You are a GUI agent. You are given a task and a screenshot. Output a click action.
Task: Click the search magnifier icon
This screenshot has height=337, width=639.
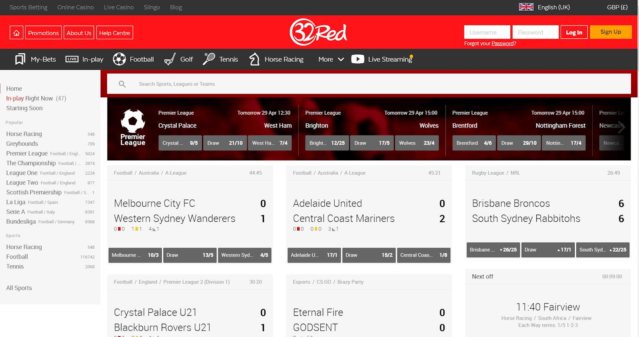click(122, 84)
